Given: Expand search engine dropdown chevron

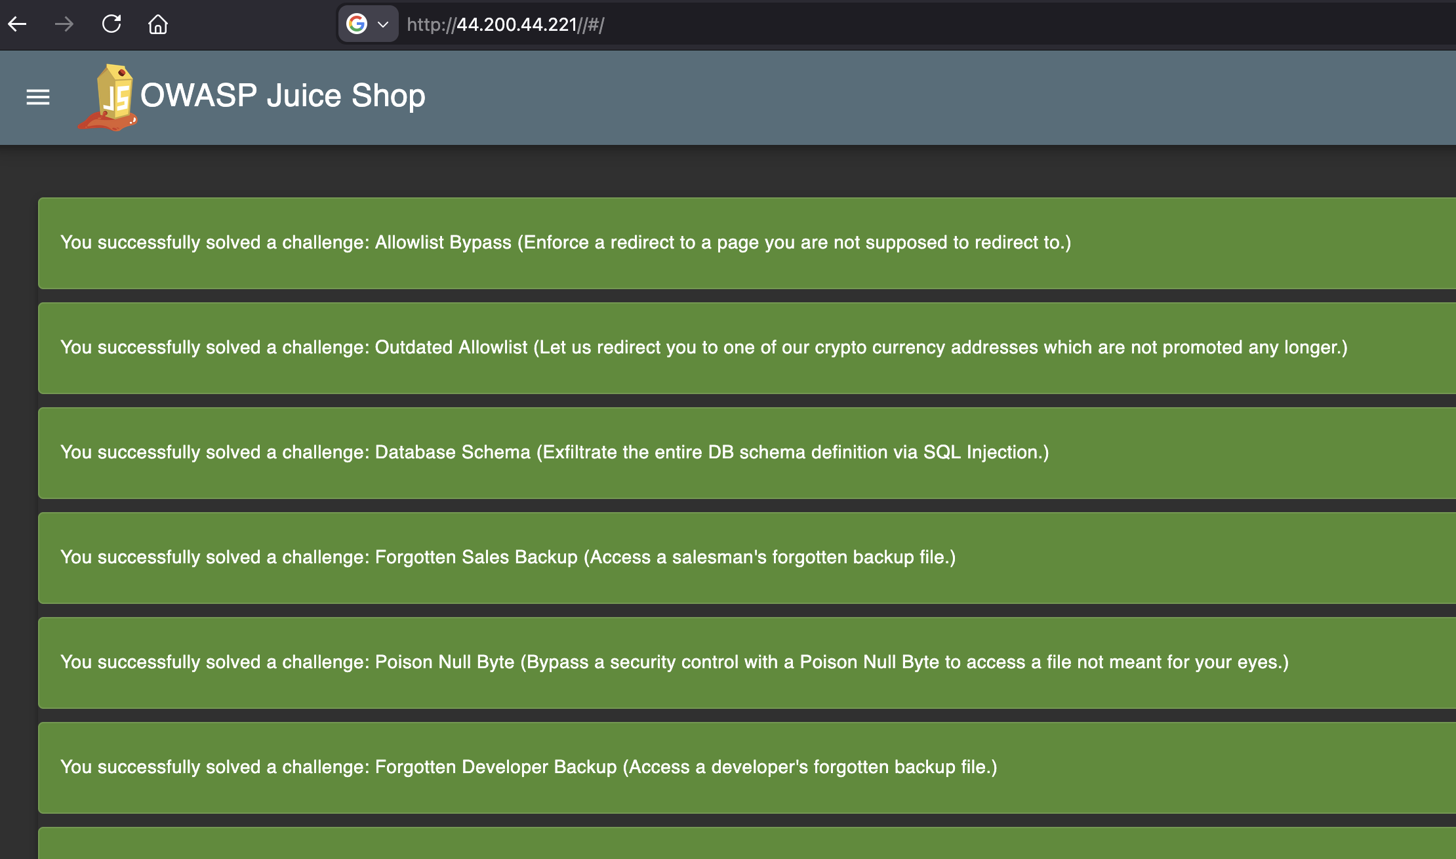Looking at the screenshot, I should tap(384, 24).
